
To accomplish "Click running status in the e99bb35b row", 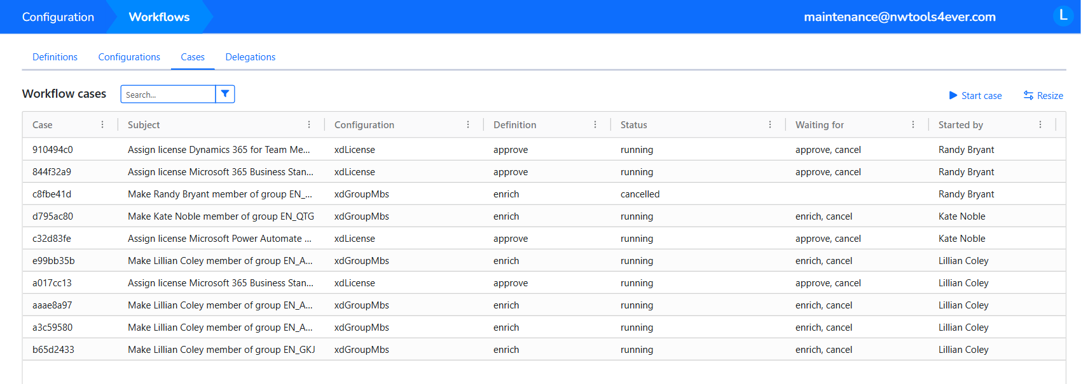I will coord(637,261).
